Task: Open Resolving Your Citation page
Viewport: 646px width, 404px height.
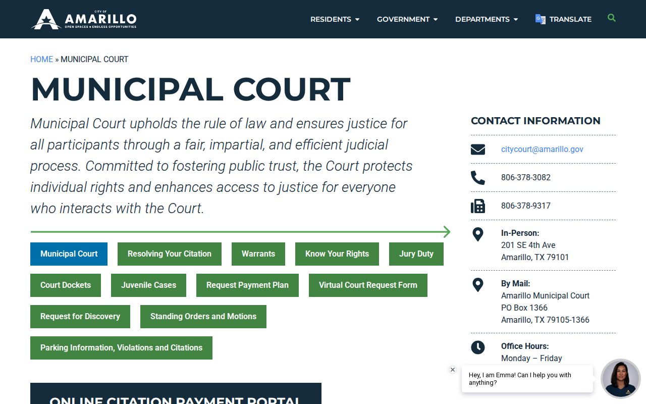Action: 170,254
